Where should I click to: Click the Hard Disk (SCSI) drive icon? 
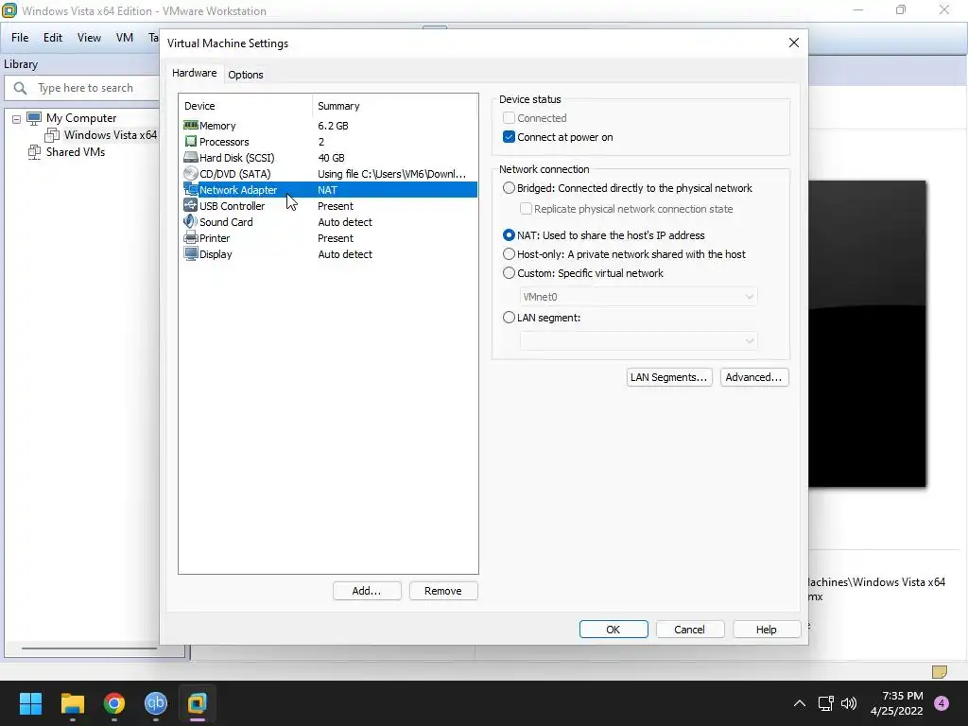pos(191,158)
